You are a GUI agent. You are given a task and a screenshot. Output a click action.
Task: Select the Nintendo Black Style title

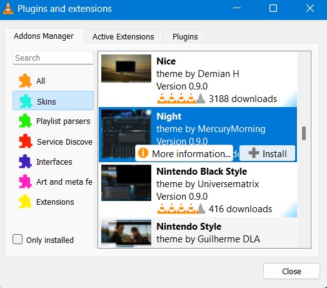(202, 172)
